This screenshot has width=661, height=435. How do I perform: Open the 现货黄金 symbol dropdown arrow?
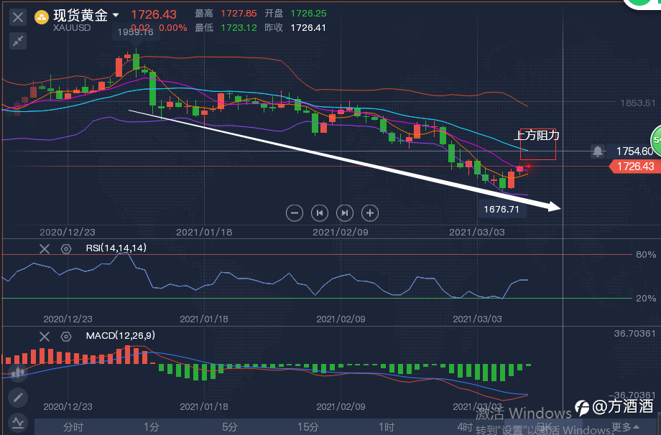tap(116, 16)
